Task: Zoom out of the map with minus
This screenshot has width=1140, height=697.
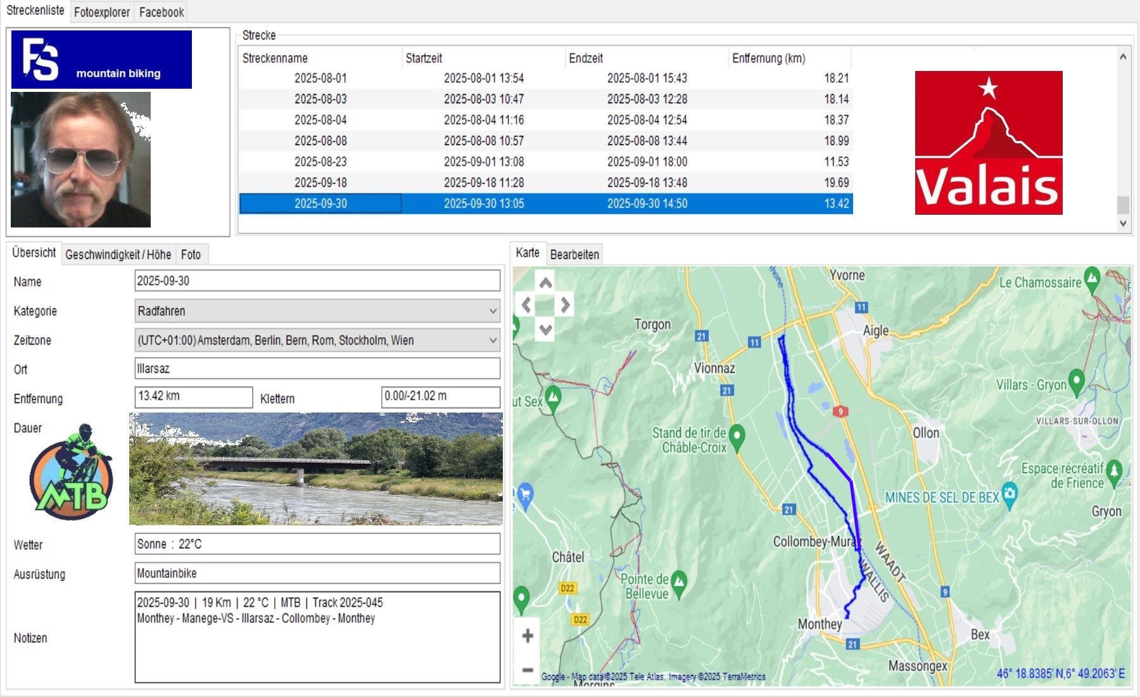Action: coord(527,669)
